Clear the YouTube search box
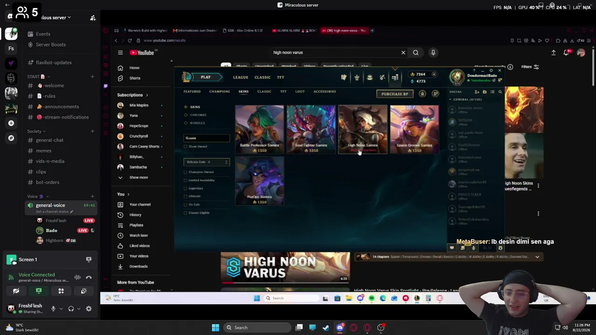The image size is (596, 335). [403, 53]
